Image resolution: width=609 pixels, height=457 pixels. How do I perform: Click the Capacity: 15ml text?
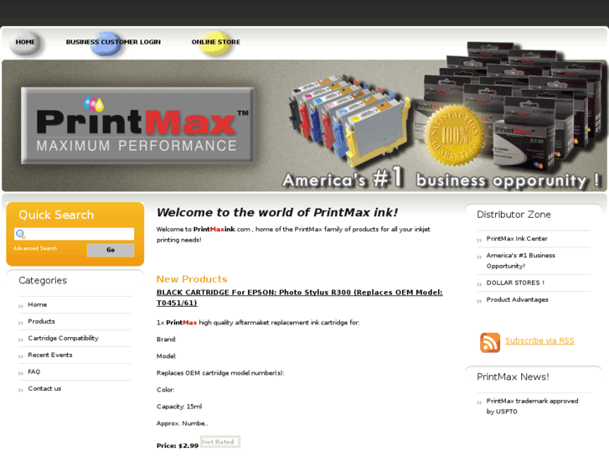click(179, 407)
